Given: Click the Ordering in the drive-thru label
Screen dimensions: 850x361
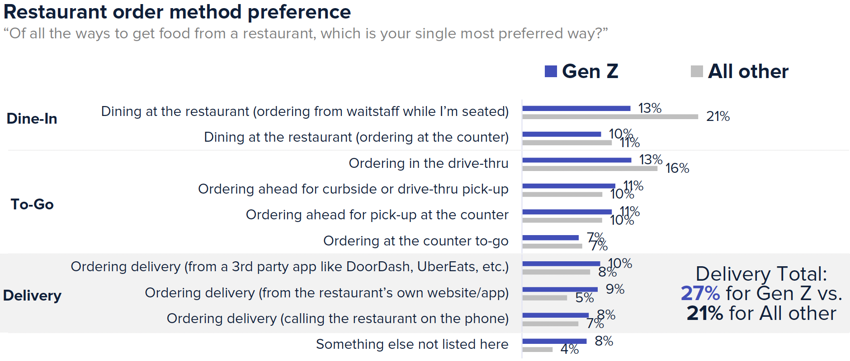Looking at the screenshot, I should pyautogui.click(x=428, y=163).
